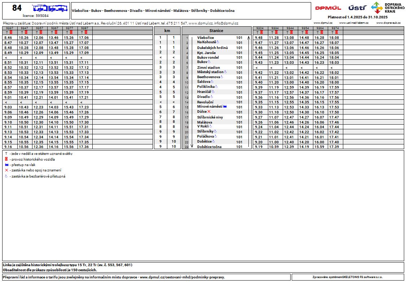The height and width of the screenshot is (282, 406).
Task: Click the Malátova station name
Action: [x=204, y=122]
